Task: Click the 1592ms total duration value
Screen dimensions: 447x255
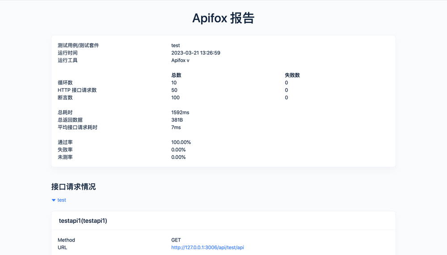Action: [180, 112]
